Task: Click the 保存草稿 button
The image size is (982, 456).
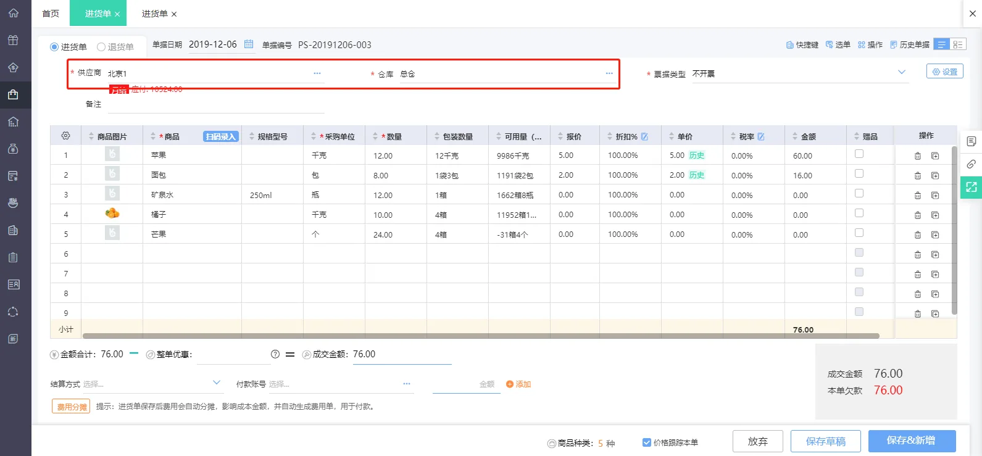Action: pyautogui.click(x=826, y=441)
